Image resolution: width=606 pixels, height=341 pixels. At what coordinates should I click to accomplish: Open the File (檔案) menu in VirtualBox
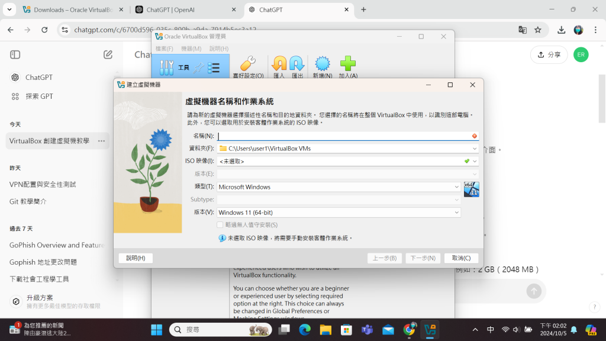pos(165,49)
